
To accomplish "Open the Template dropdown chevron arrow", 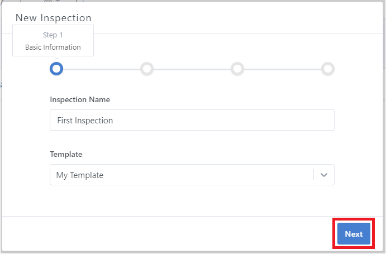I will (x=324, y=175).
